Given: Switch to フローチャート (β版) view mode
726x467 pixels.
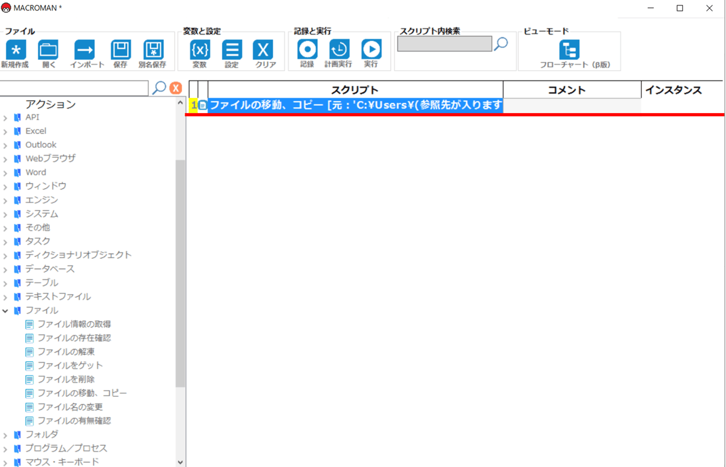Looking at the screenshot, I should pyautogui.click(x=569, y=50).
